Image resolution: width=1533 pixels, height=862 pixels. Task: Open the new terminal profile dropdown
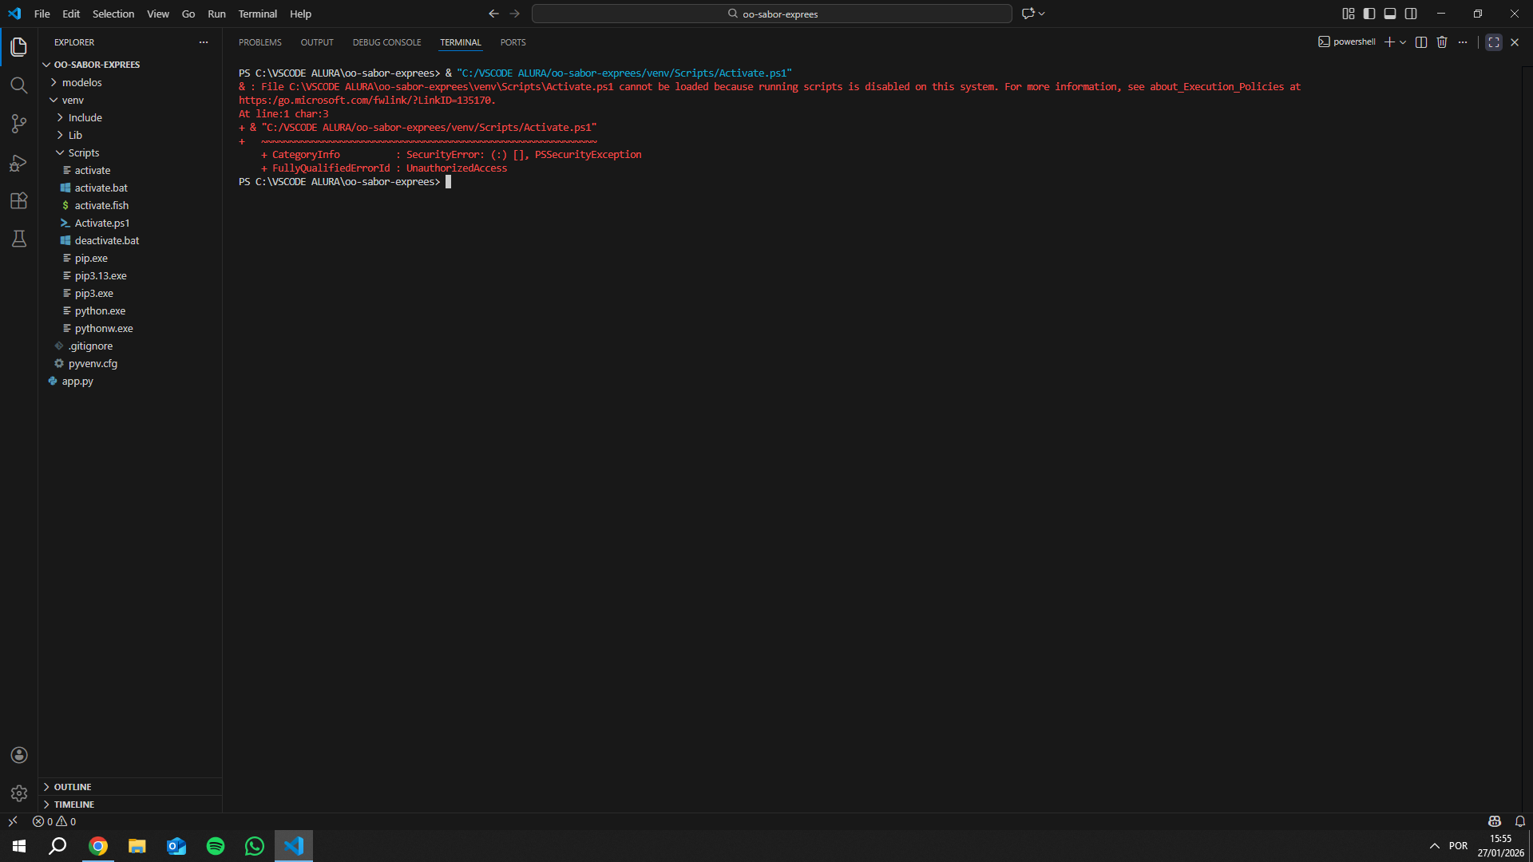[1403, 42]
